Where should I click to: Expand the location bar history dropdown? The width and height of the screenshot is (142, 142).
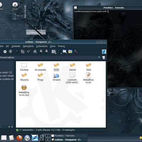point(99,58)
